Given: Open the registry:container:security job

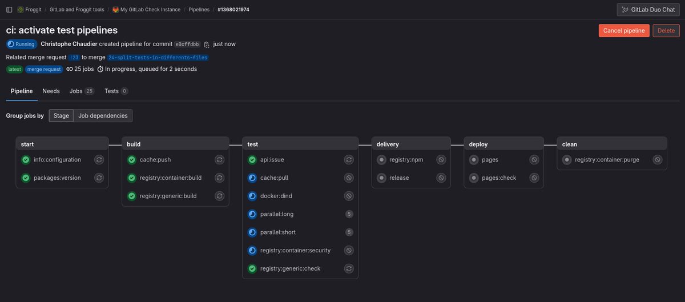Looking at the screenshot, I should point(294,250).
